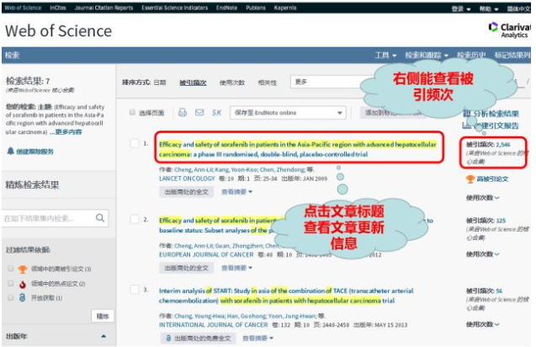Viewport: 536px width, 347px height.
Task: Open 检索历史 search history
Action: [x=471, y=55]
